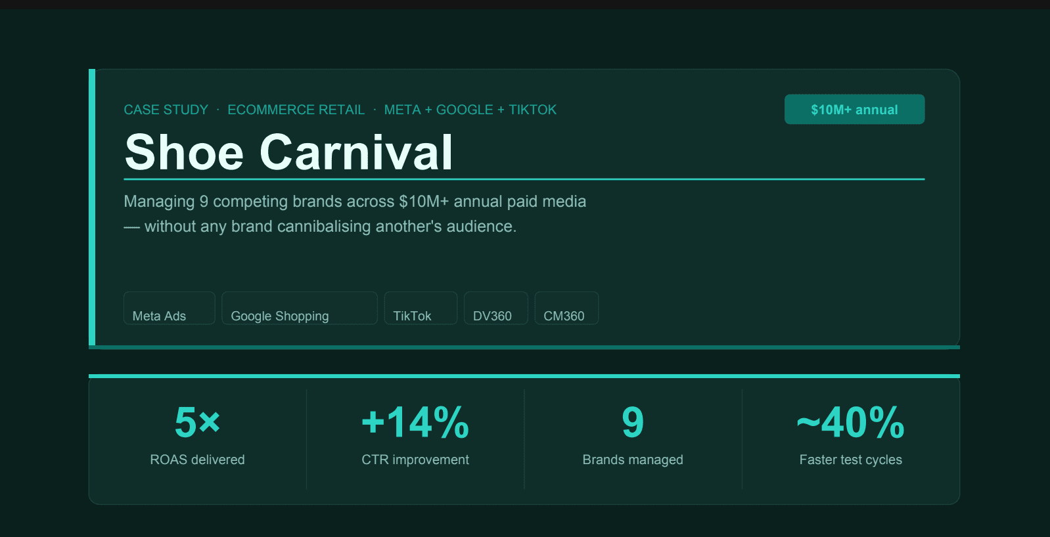Click the ~40% stat figure
The width and height of the screenshot is (1050, 537).
pyautogui.click(x=851, y=422)
